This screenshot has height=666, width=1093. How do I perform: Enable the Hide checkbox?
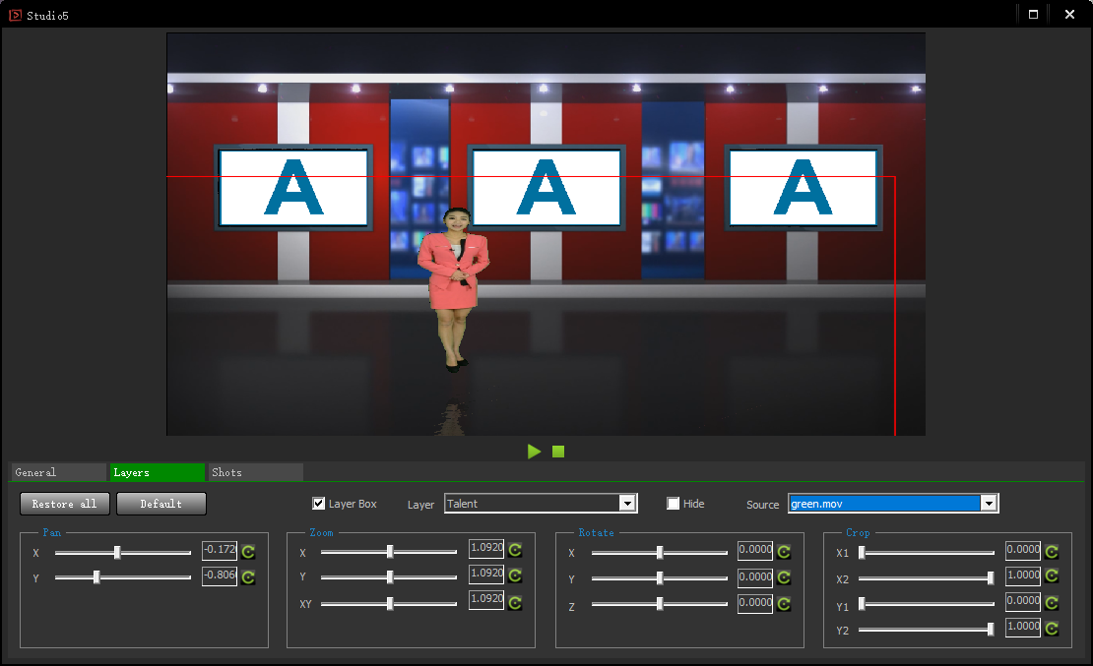(673, 503)
